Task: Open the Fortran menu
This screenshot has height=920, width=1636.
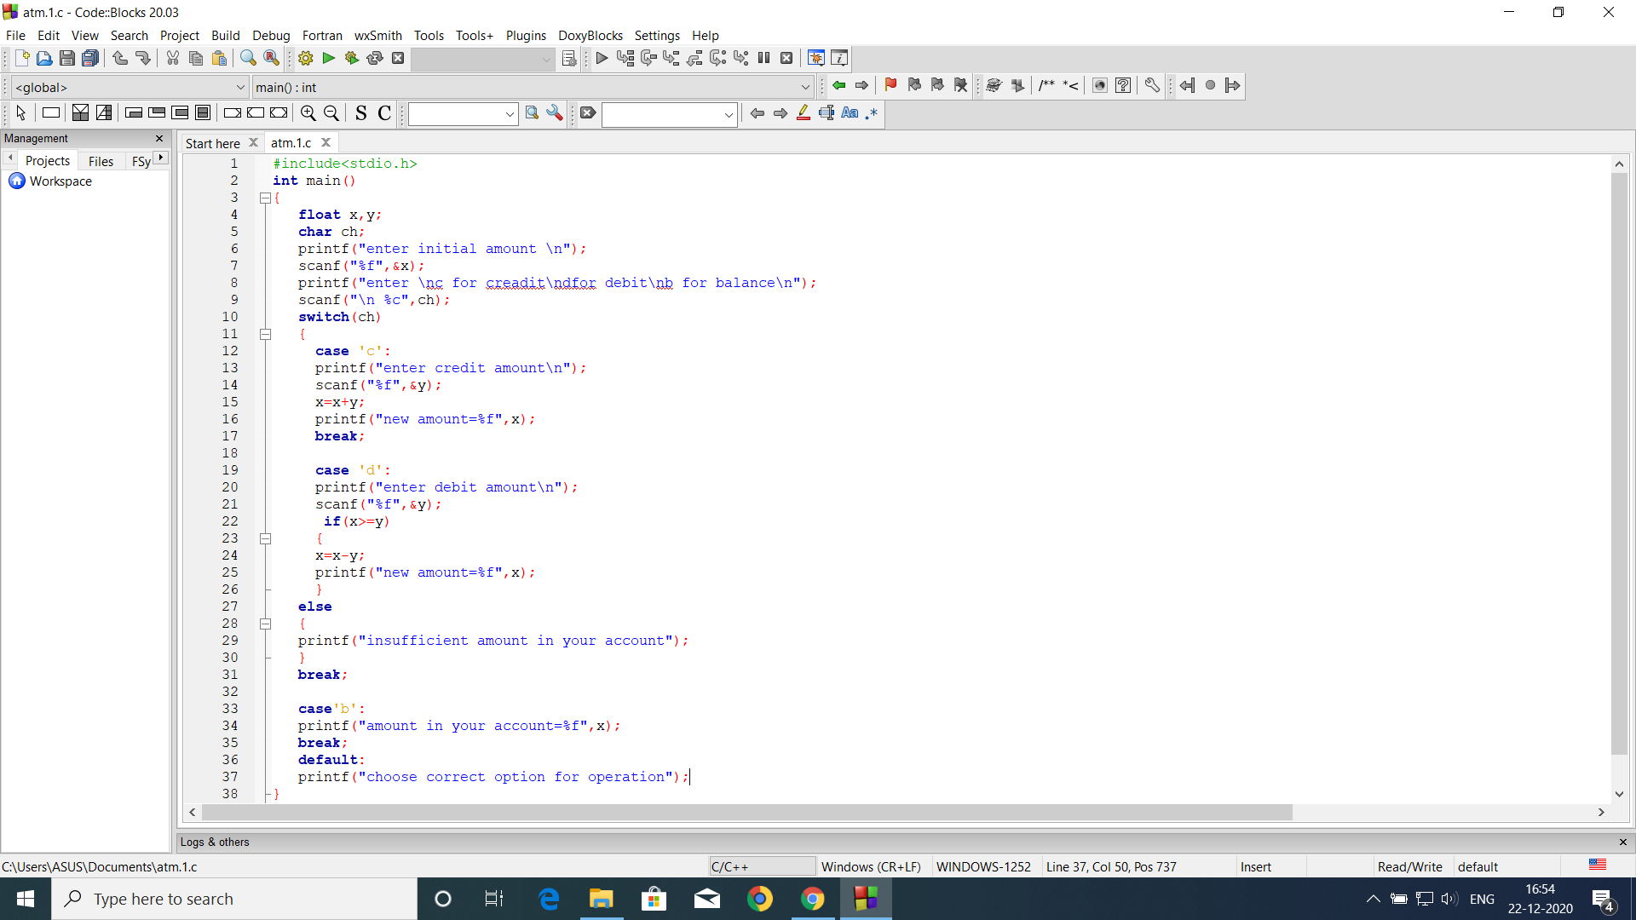Action: pos(321,35)
